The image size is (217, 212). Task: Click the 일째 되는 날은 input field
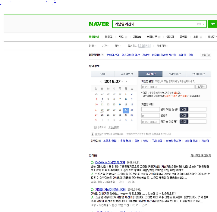(x=150, y=109)
